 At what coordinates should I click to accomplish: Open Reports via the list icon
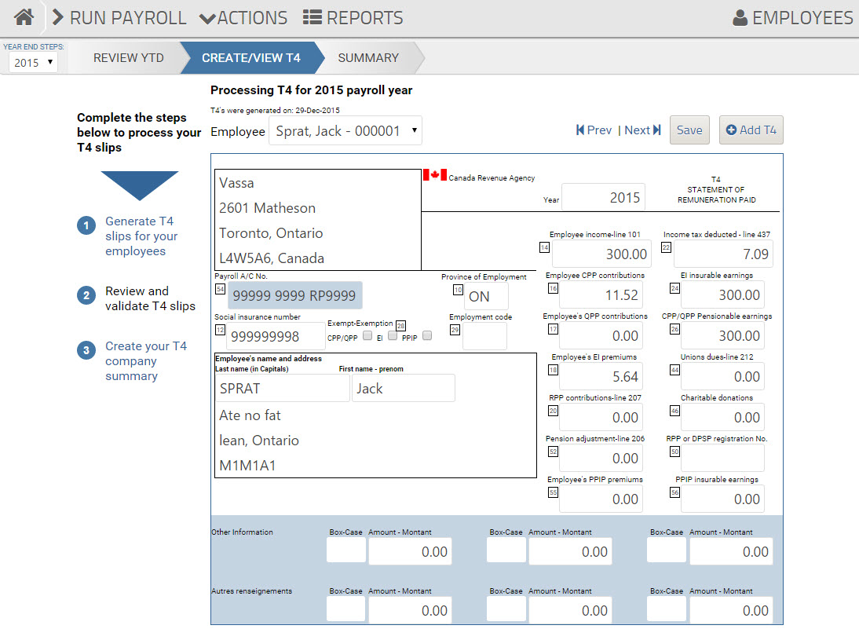click(311, 17)
